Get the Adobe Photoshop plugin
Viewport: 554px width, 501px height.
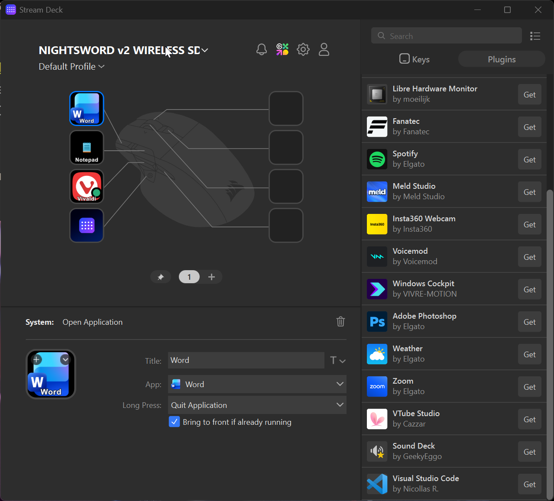click(x=530, y=322)
